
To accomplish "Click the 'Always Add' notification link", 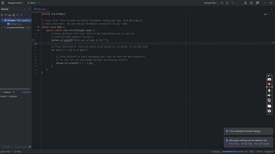I will coord(246,144).
